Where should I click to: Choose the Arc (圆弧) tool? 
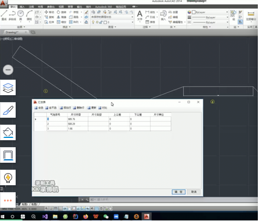point(29,15)
